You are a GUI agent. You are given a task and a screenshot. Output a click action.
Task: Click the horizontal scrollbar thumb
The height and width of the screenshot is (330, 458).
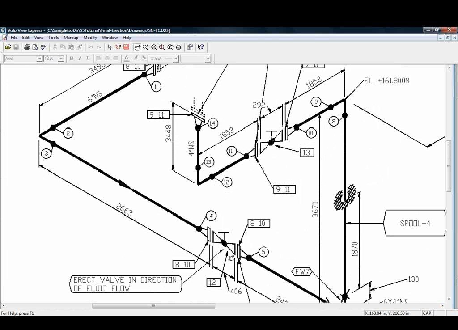(x=154, y=306)
